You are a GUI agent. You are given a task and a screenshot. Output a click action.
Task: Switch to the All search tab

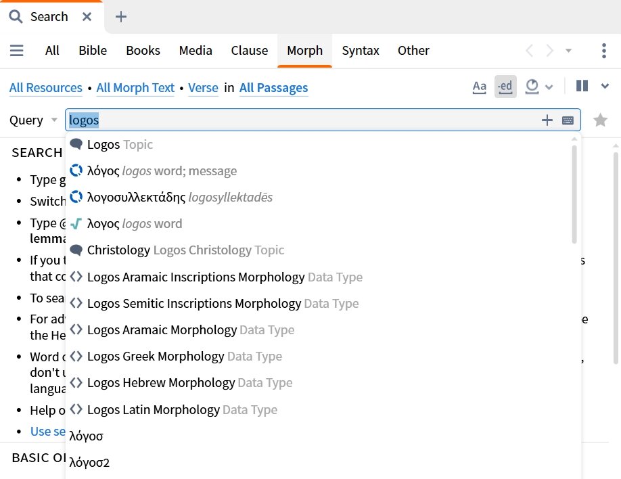(x=52, y=51)
